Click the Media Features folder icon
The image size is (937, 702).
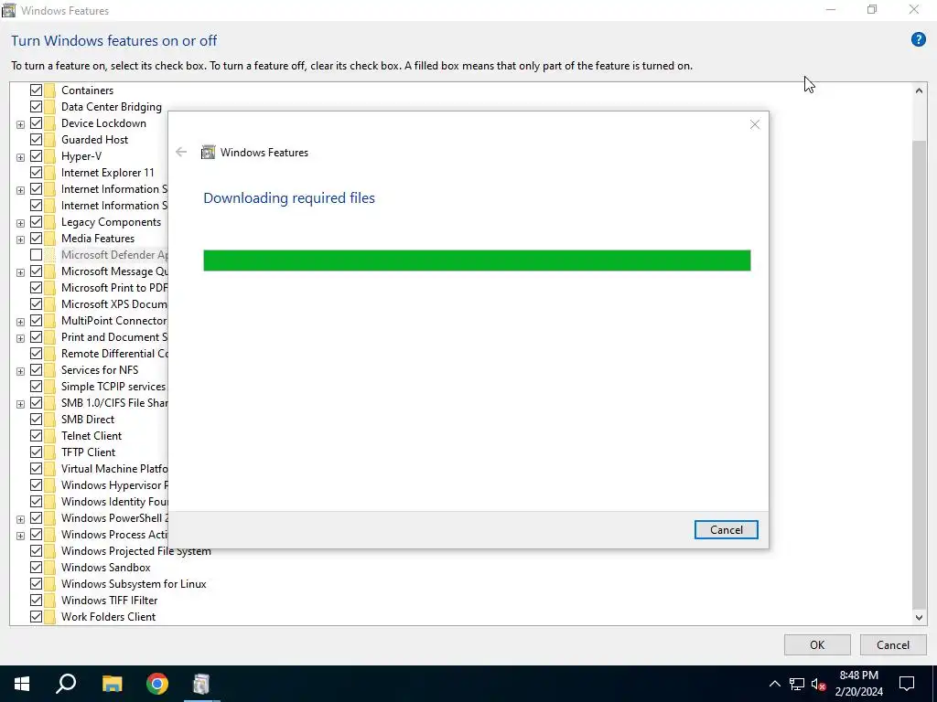pyautogui.click(x=49, y=239)
